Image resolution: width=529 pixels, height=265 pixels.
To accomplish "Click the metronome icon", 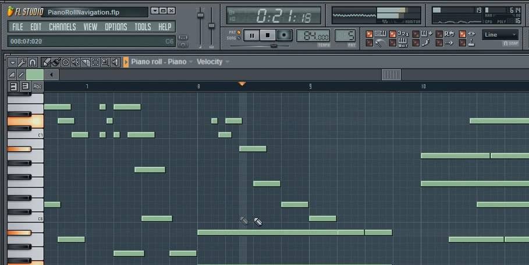I will pos(381,43).
